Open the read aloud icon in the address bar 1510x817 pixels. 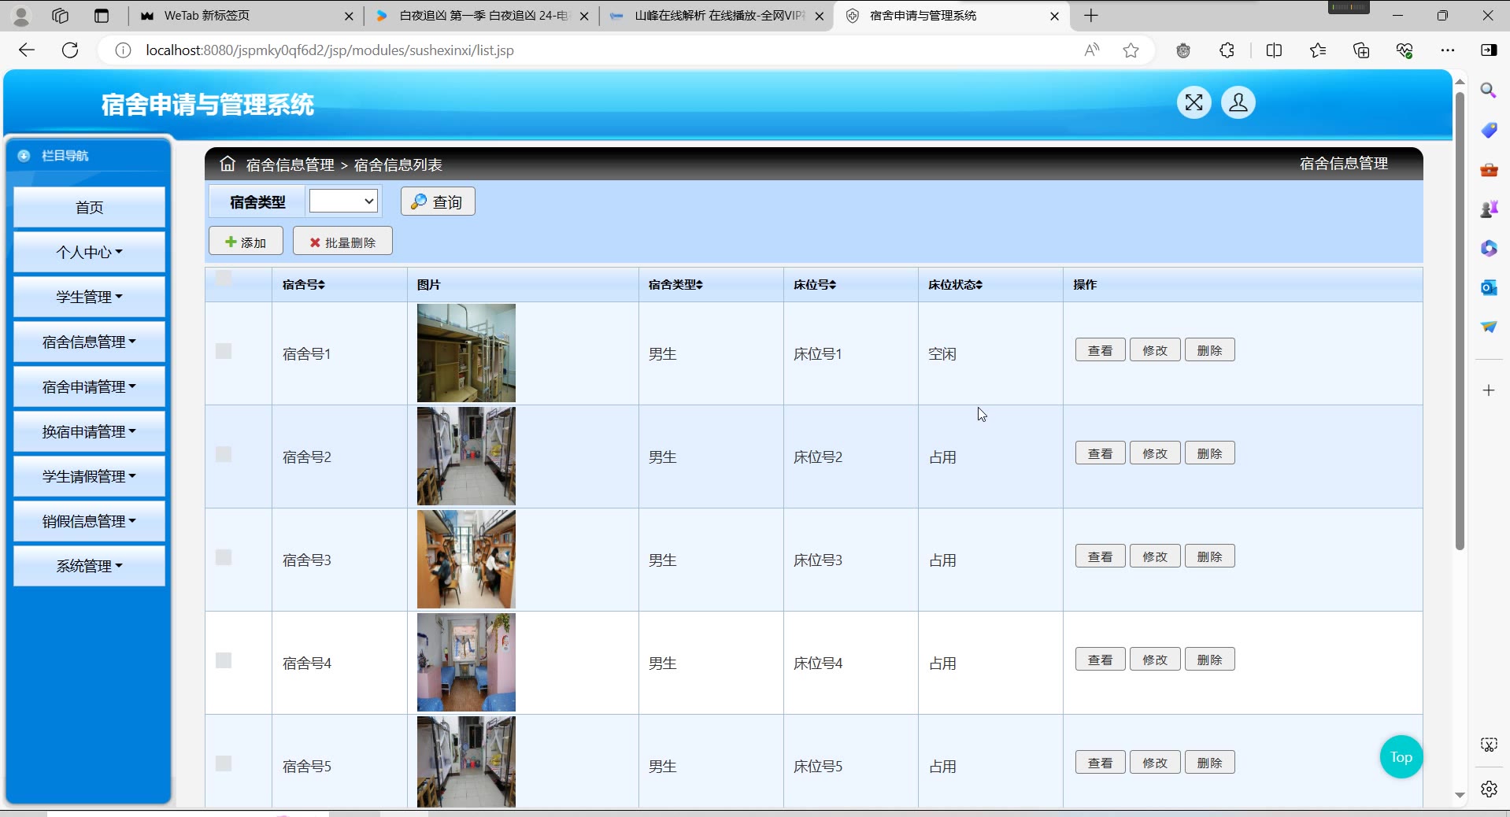click(x=1091, y=50)
